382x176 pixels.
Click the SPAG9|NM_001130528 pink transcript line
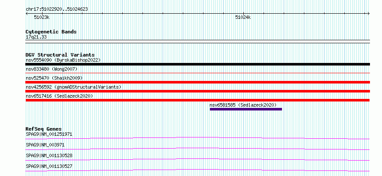tap(197, 159)
